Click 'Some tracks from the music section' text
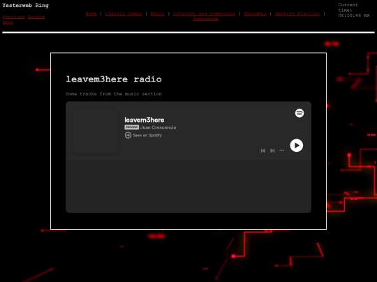The image size is (377, 282). [x=114, y=94]
